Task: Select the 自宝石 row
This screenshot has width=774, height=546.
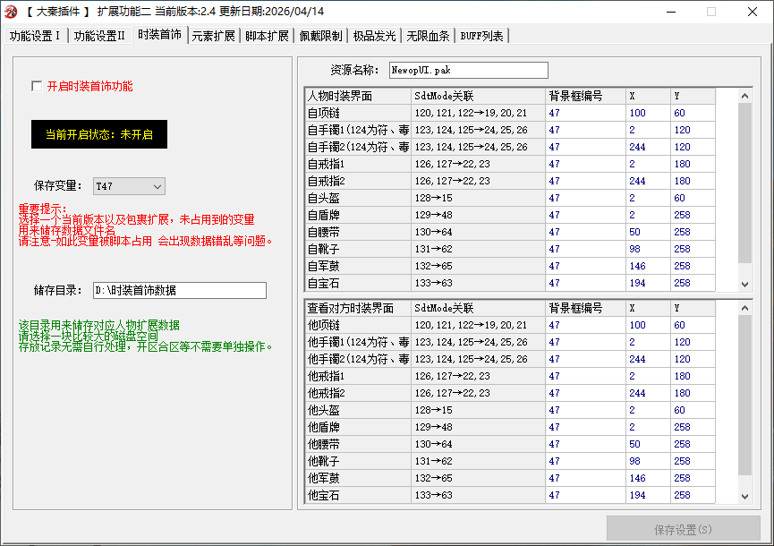Action: [510, 284]
